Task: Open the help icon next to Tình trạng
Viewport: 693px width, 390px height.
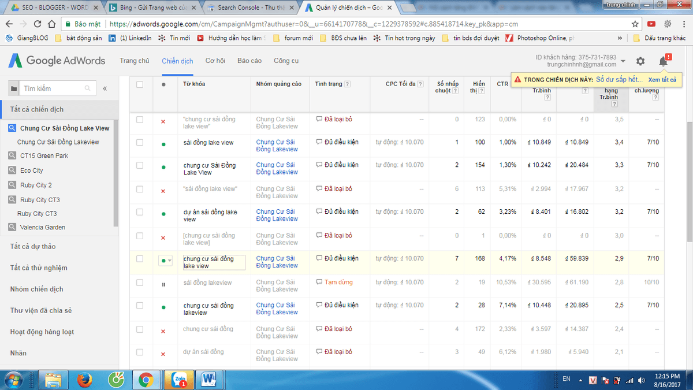Action: [x=347, y=84]
